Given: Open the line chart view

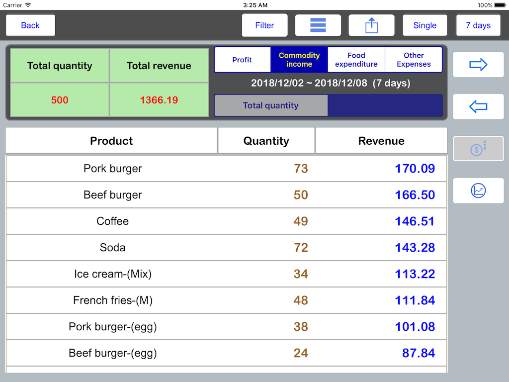Looking at the screenshot, I should tap(478, 191).
